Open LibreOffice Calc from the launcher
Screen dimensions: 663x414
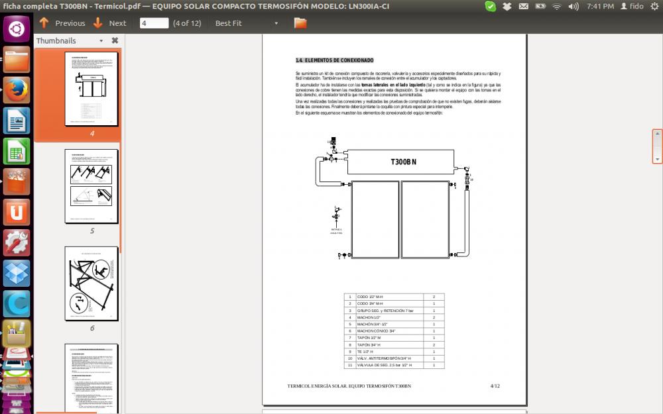(x=17, y=151)
